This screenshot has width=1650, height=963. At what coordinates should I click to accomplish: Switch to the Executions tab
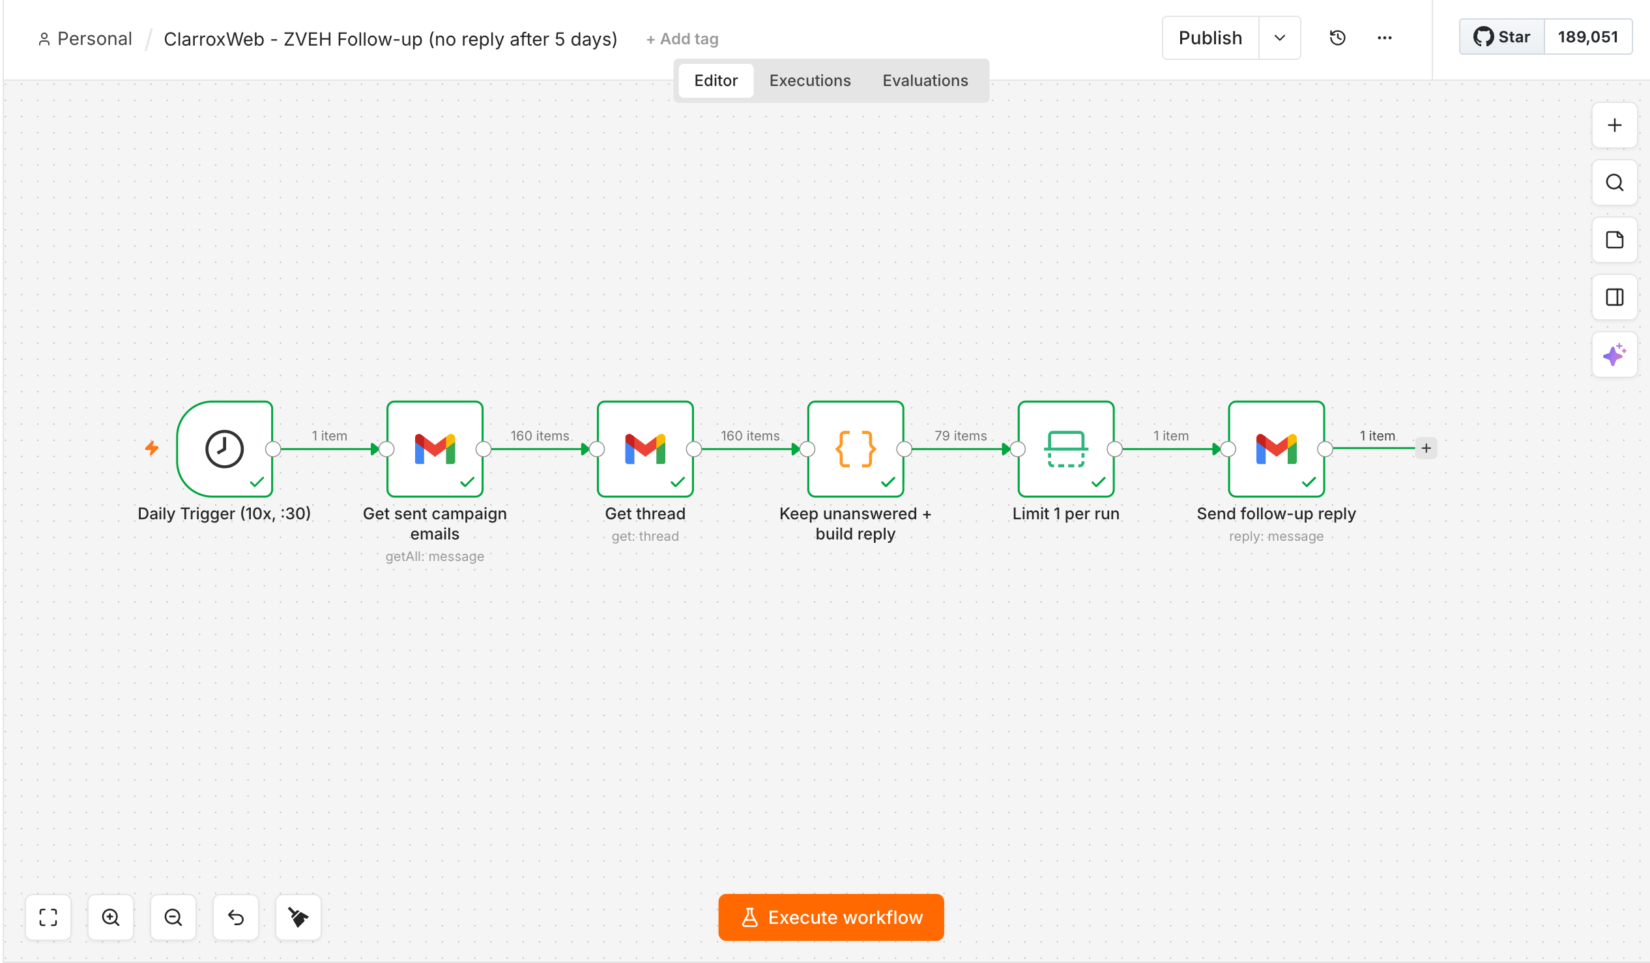tap(810, 81)
